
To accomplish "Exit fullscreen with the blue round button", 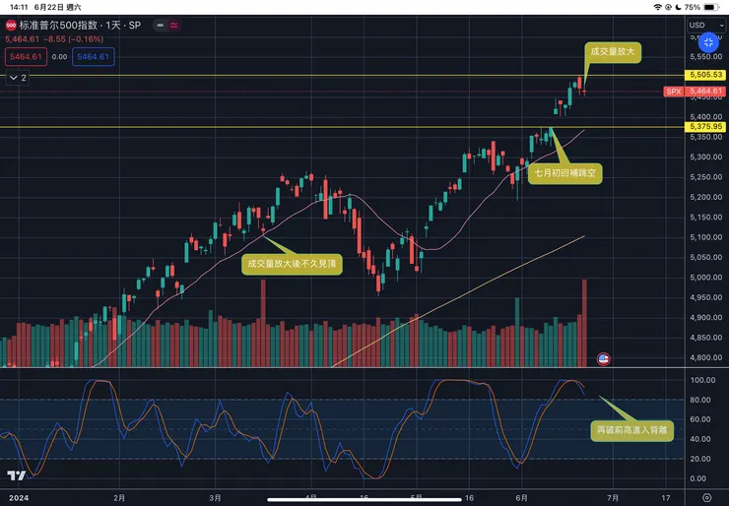I will pos(708,42).
